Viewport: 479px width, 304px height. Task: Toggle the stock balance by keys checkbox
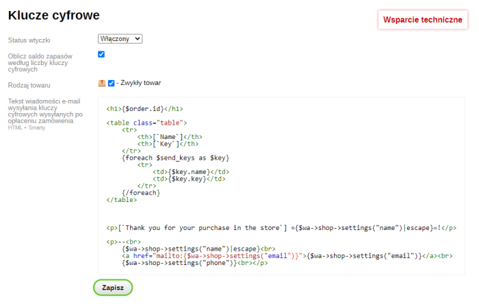coord(101,54)
